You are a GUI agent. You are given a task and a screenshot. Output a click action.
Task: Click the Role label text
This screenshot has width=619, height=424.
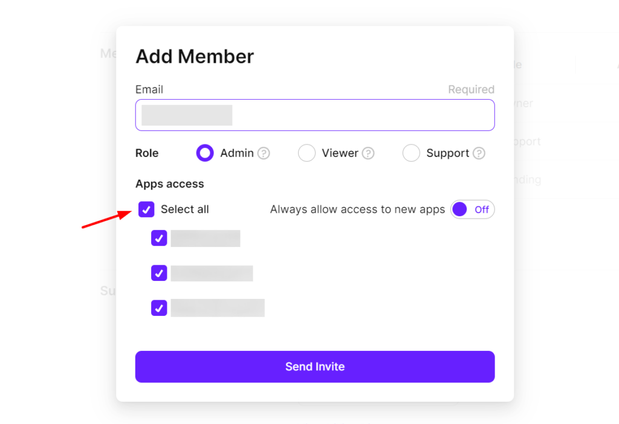[147, 153]
